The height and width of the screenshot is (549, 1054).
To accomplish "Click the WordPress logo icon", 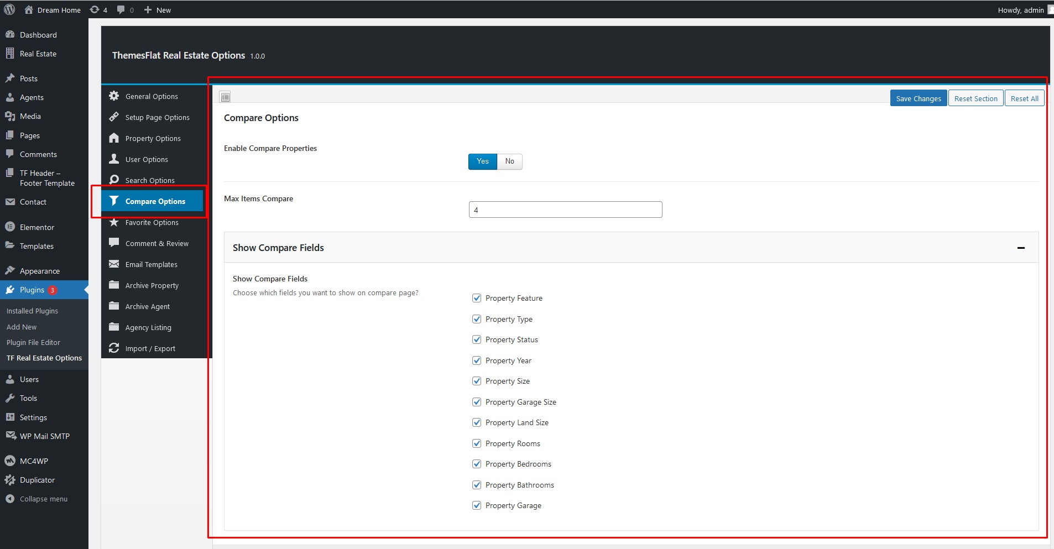I will pyautogui.click(x=9, y=9).
